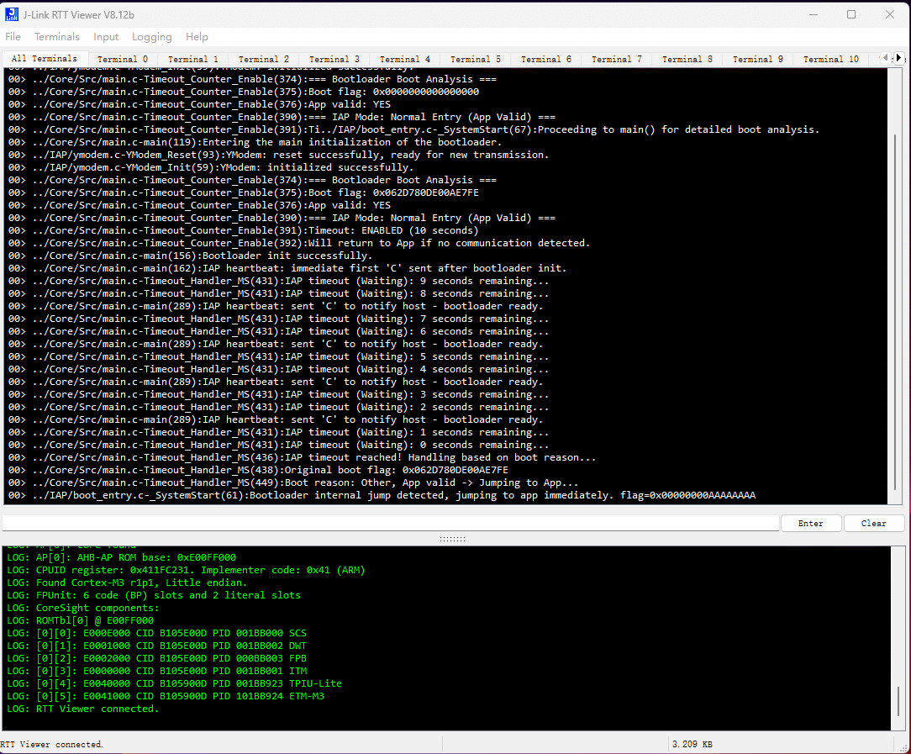Click the 'ROMTbl[0] @ E00FF000' log line
This screenshot has width=911, height=754.
pos(80,620)
